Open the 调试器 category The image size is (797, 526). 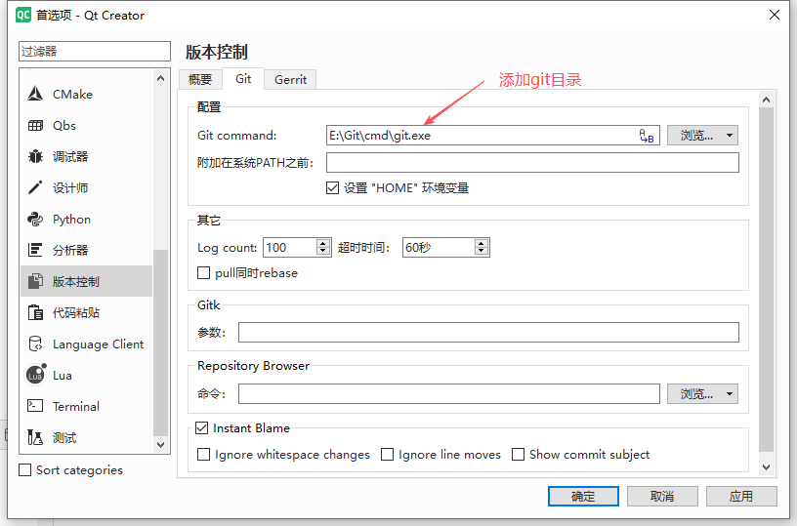tap(86, 156)
